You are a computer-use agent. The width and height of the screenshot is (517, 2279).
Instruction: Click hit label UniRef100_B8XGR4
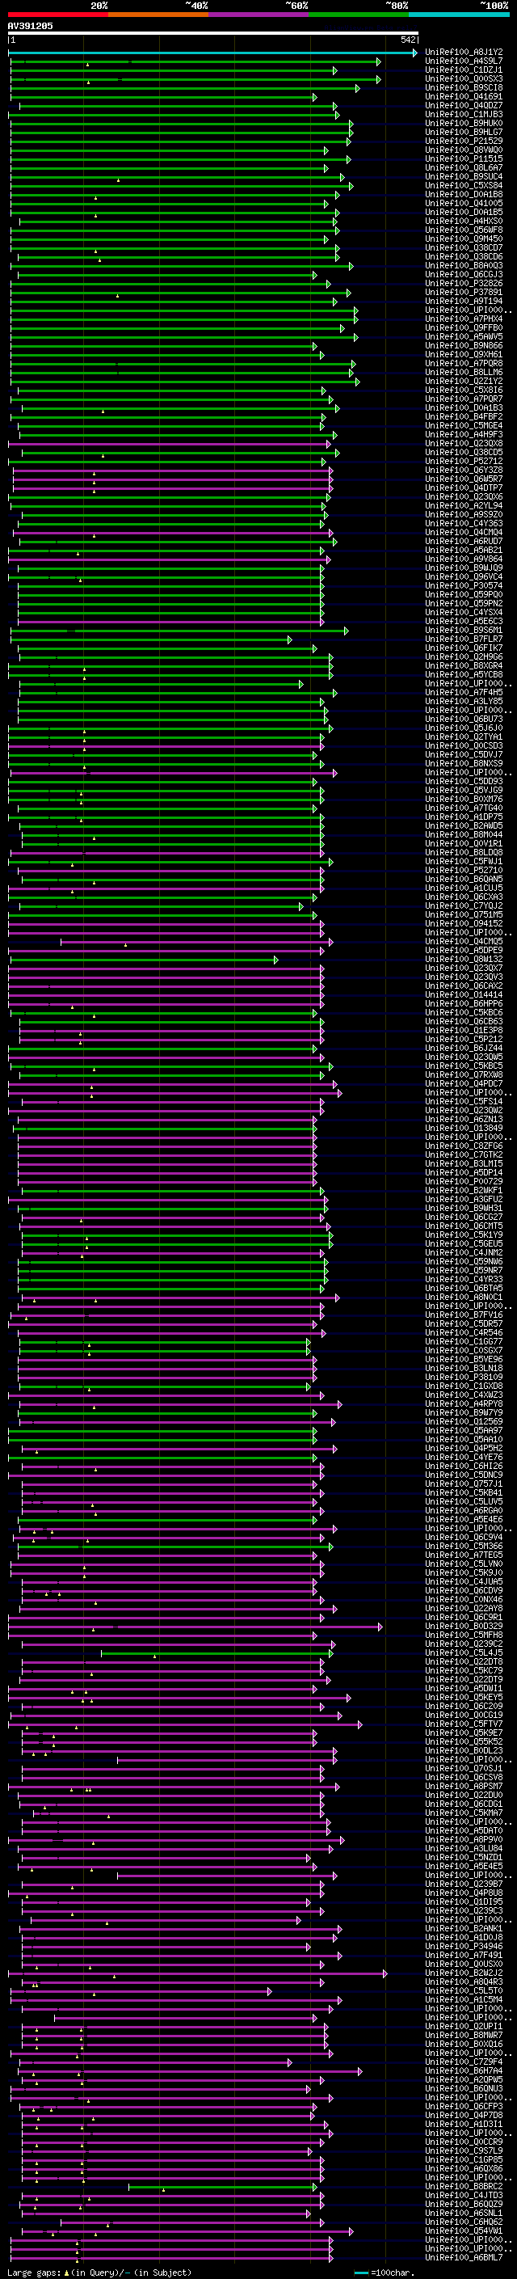click(x=464, y=665)
